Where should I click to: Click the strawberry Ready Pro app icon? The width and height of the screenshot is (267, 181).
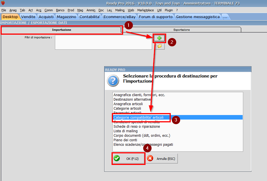pyautogui.click(x=3, y=3)
